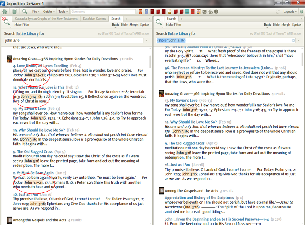Open the Library book icon
Screen dimensions: 305x225
coord(15,12)
